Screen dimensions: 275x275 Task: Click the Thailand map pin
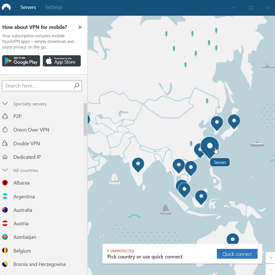tap(178, 166)
